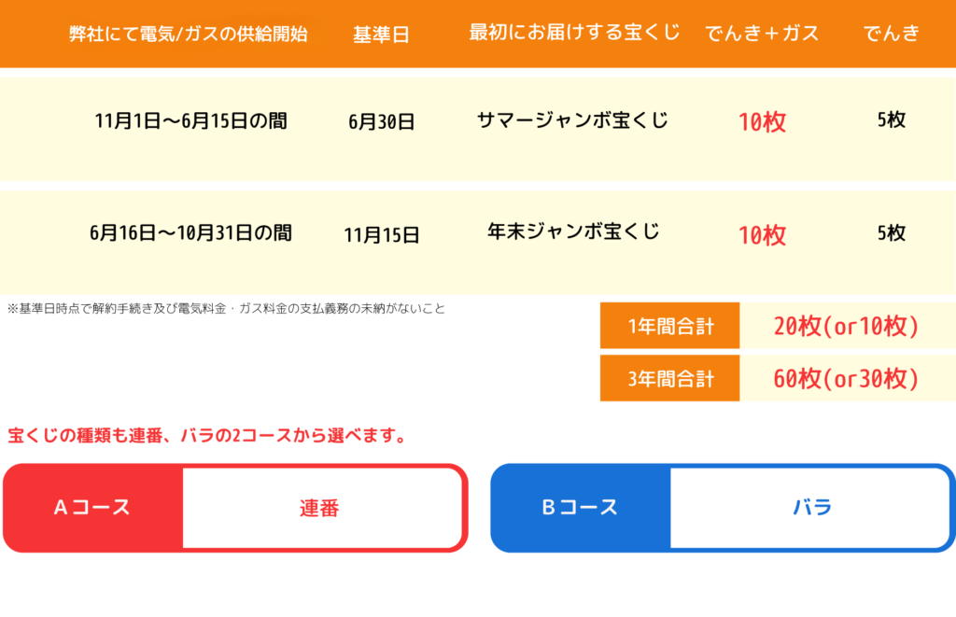Click the でんき+ガス column header
The width and height of the screenshot is (956, 617).
[x=762, y=33]
